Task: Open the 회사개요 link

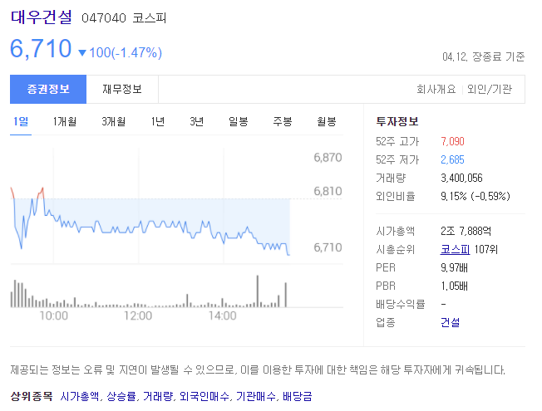Action: [x=436, y=90]
